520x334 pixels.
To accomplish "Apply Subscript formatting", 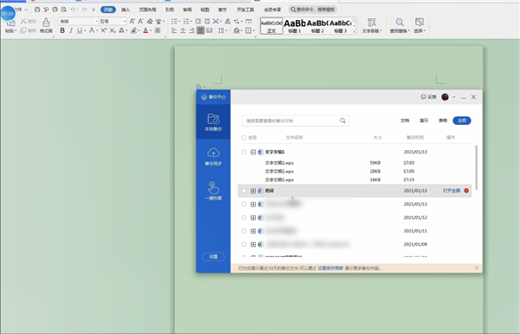I will point(113,30).
